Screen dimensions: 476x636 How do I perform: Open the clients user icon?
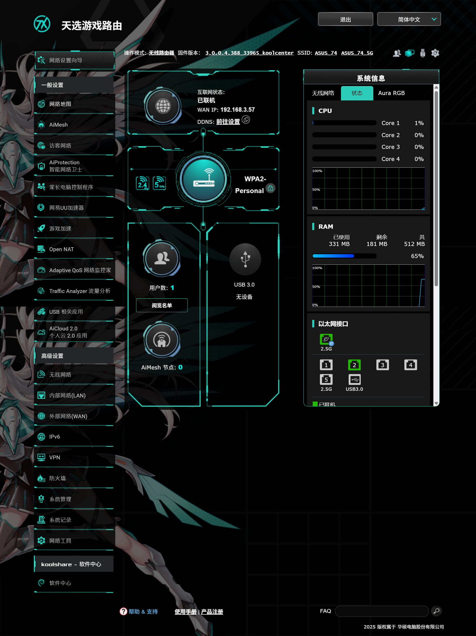tap(162, 259)
